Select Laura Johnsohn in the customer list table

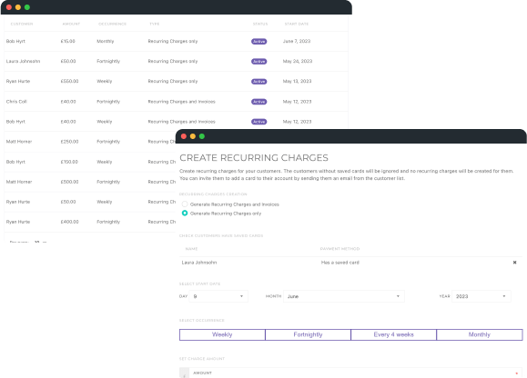pyautogui.click(x=23, y=61)
